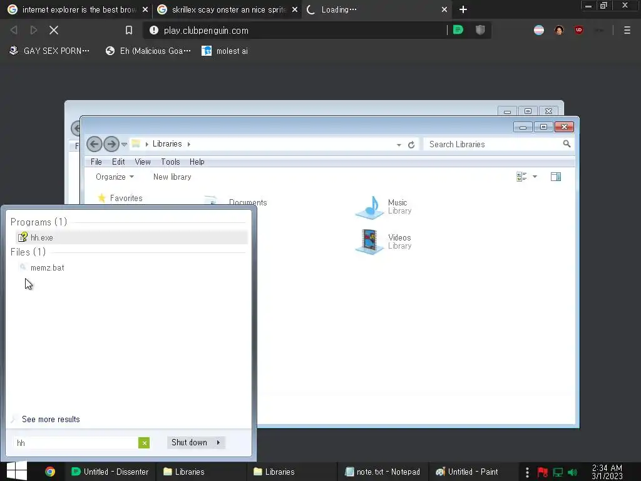Screen dimensions: 641x481
Task: Click the Shut down button
Action: (x=190, y=443)
